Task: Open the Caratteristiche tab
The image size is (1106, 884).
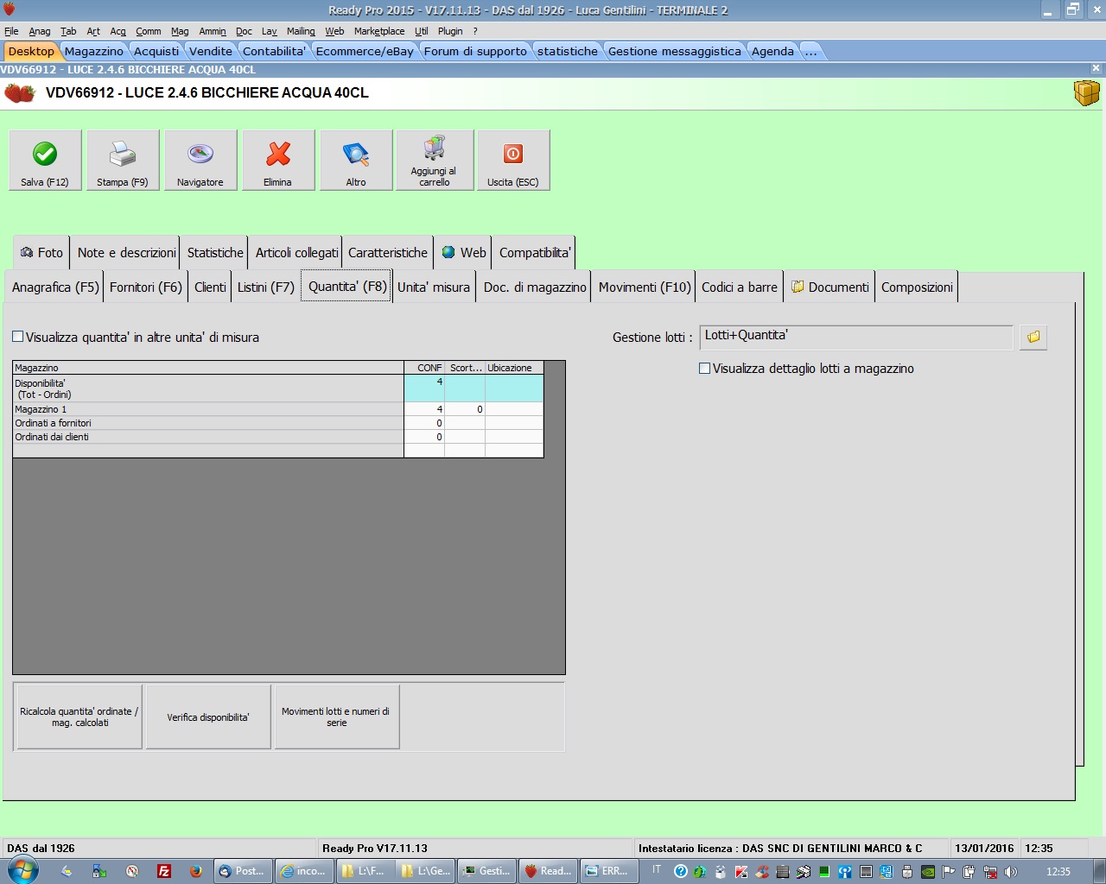Action: pos(388,253)
